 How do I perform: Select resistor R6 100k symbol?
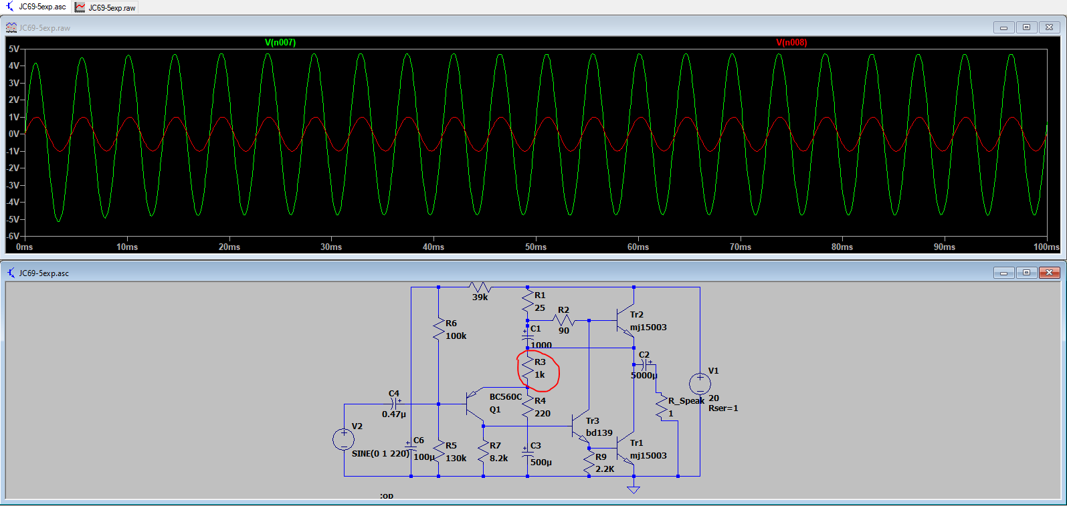[x=439, y=330]
